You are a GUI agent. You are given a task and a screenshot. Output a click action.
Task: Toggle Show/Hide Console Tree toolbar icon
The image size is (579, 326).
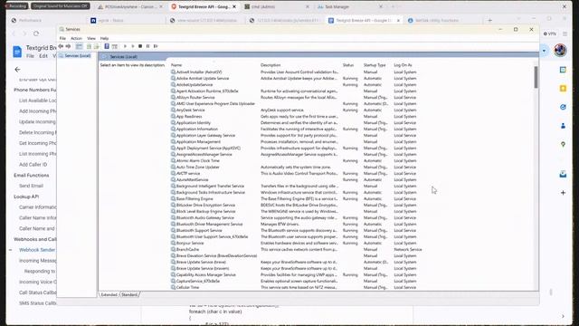tap(79, 46)
